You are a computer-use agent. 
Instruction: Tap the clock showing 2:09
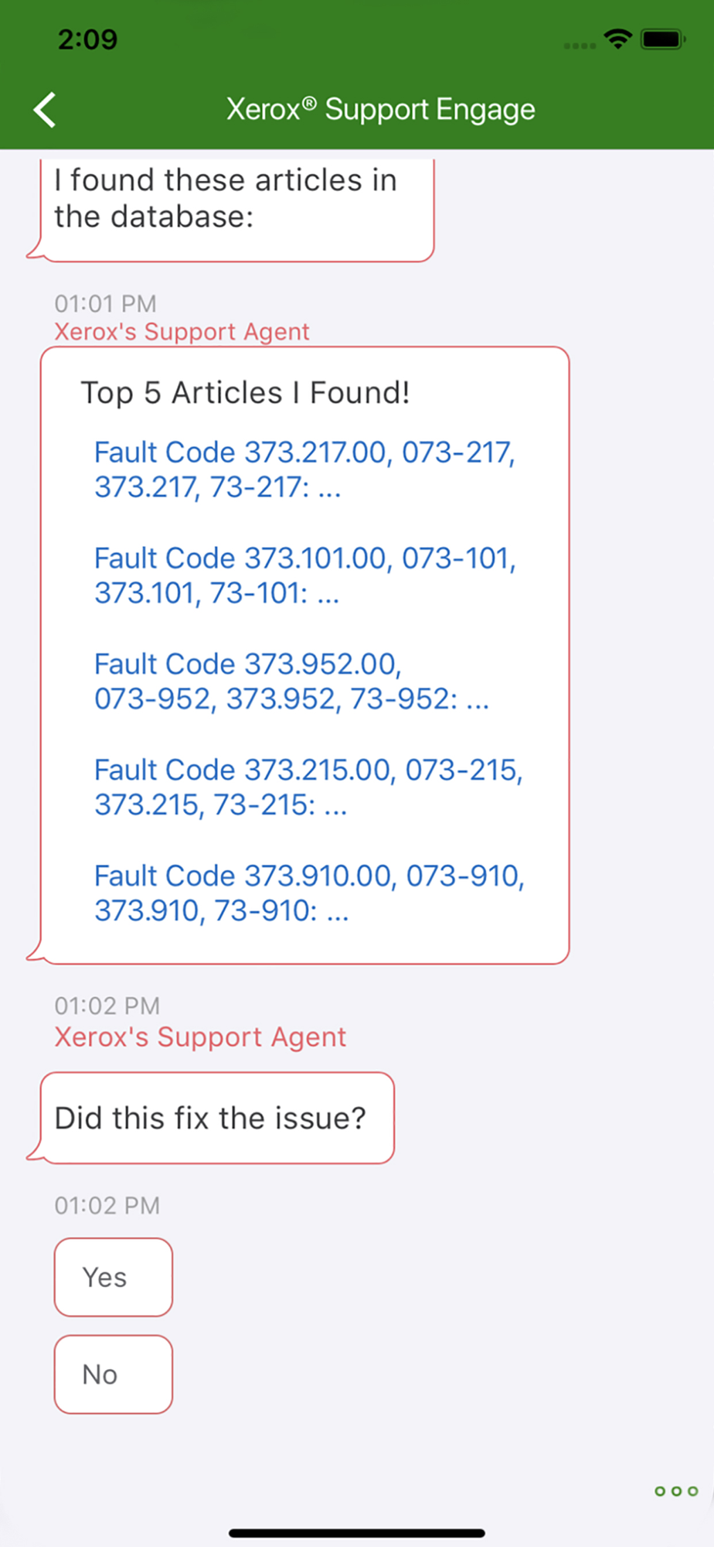[x=87, y=39]
